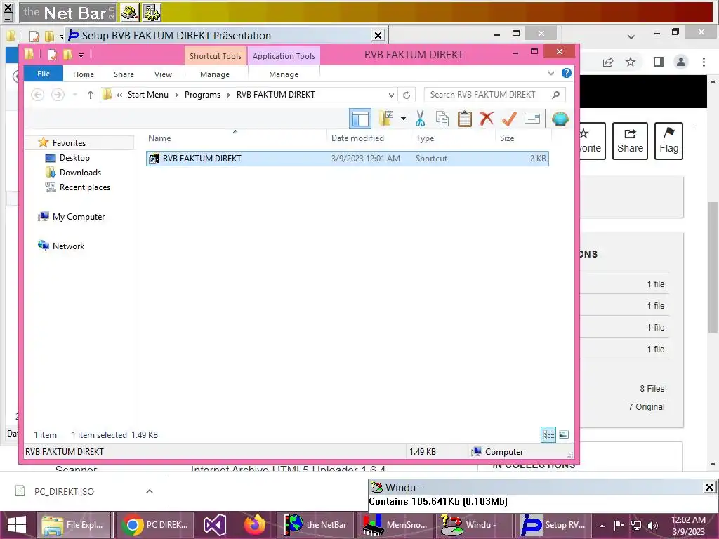The width and height of the screenshot is (719, 539).
Task: Open the address bar history dropdown
Action: point(391,95)
